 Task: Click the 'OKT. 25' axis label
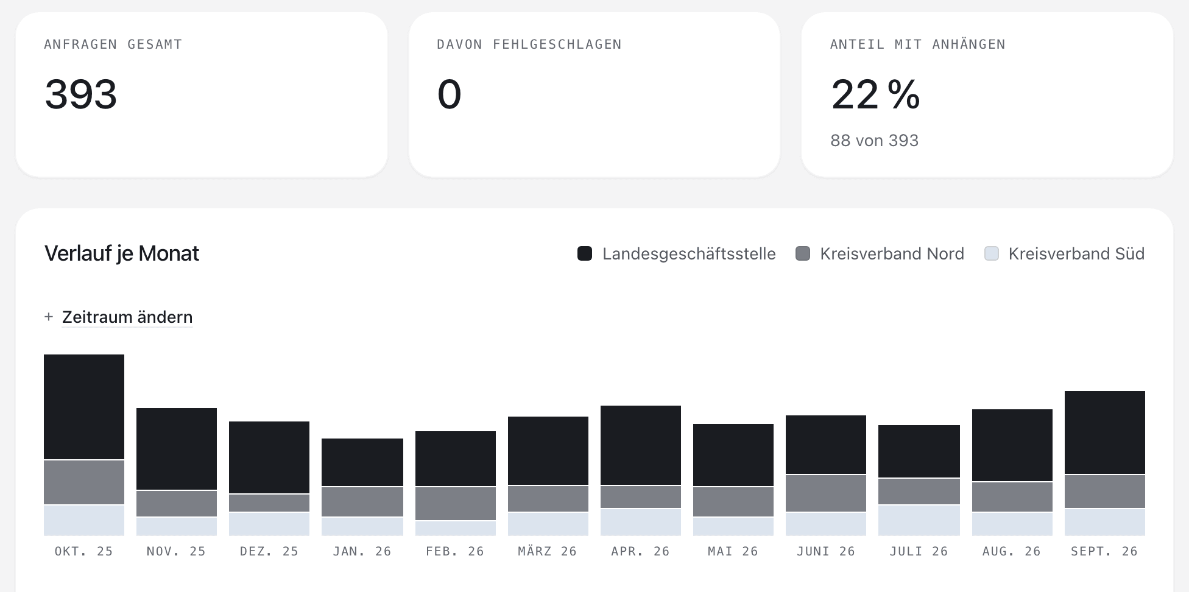coord(84,551)
